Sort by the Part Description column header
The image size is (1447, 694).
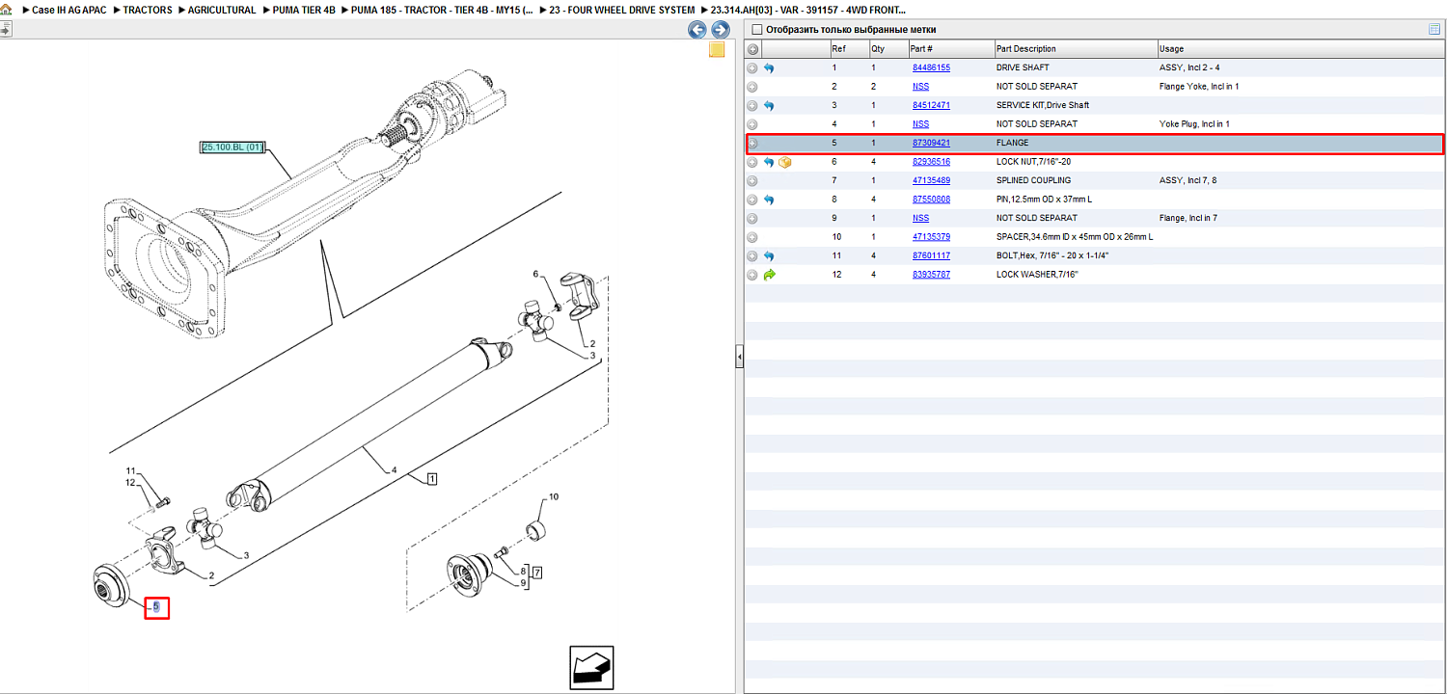pos(1076,49)
